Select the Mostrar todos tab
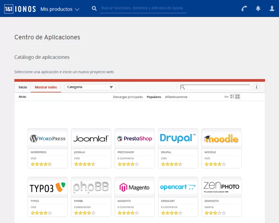This screenshot has height=223, width=279. point(46,87)
